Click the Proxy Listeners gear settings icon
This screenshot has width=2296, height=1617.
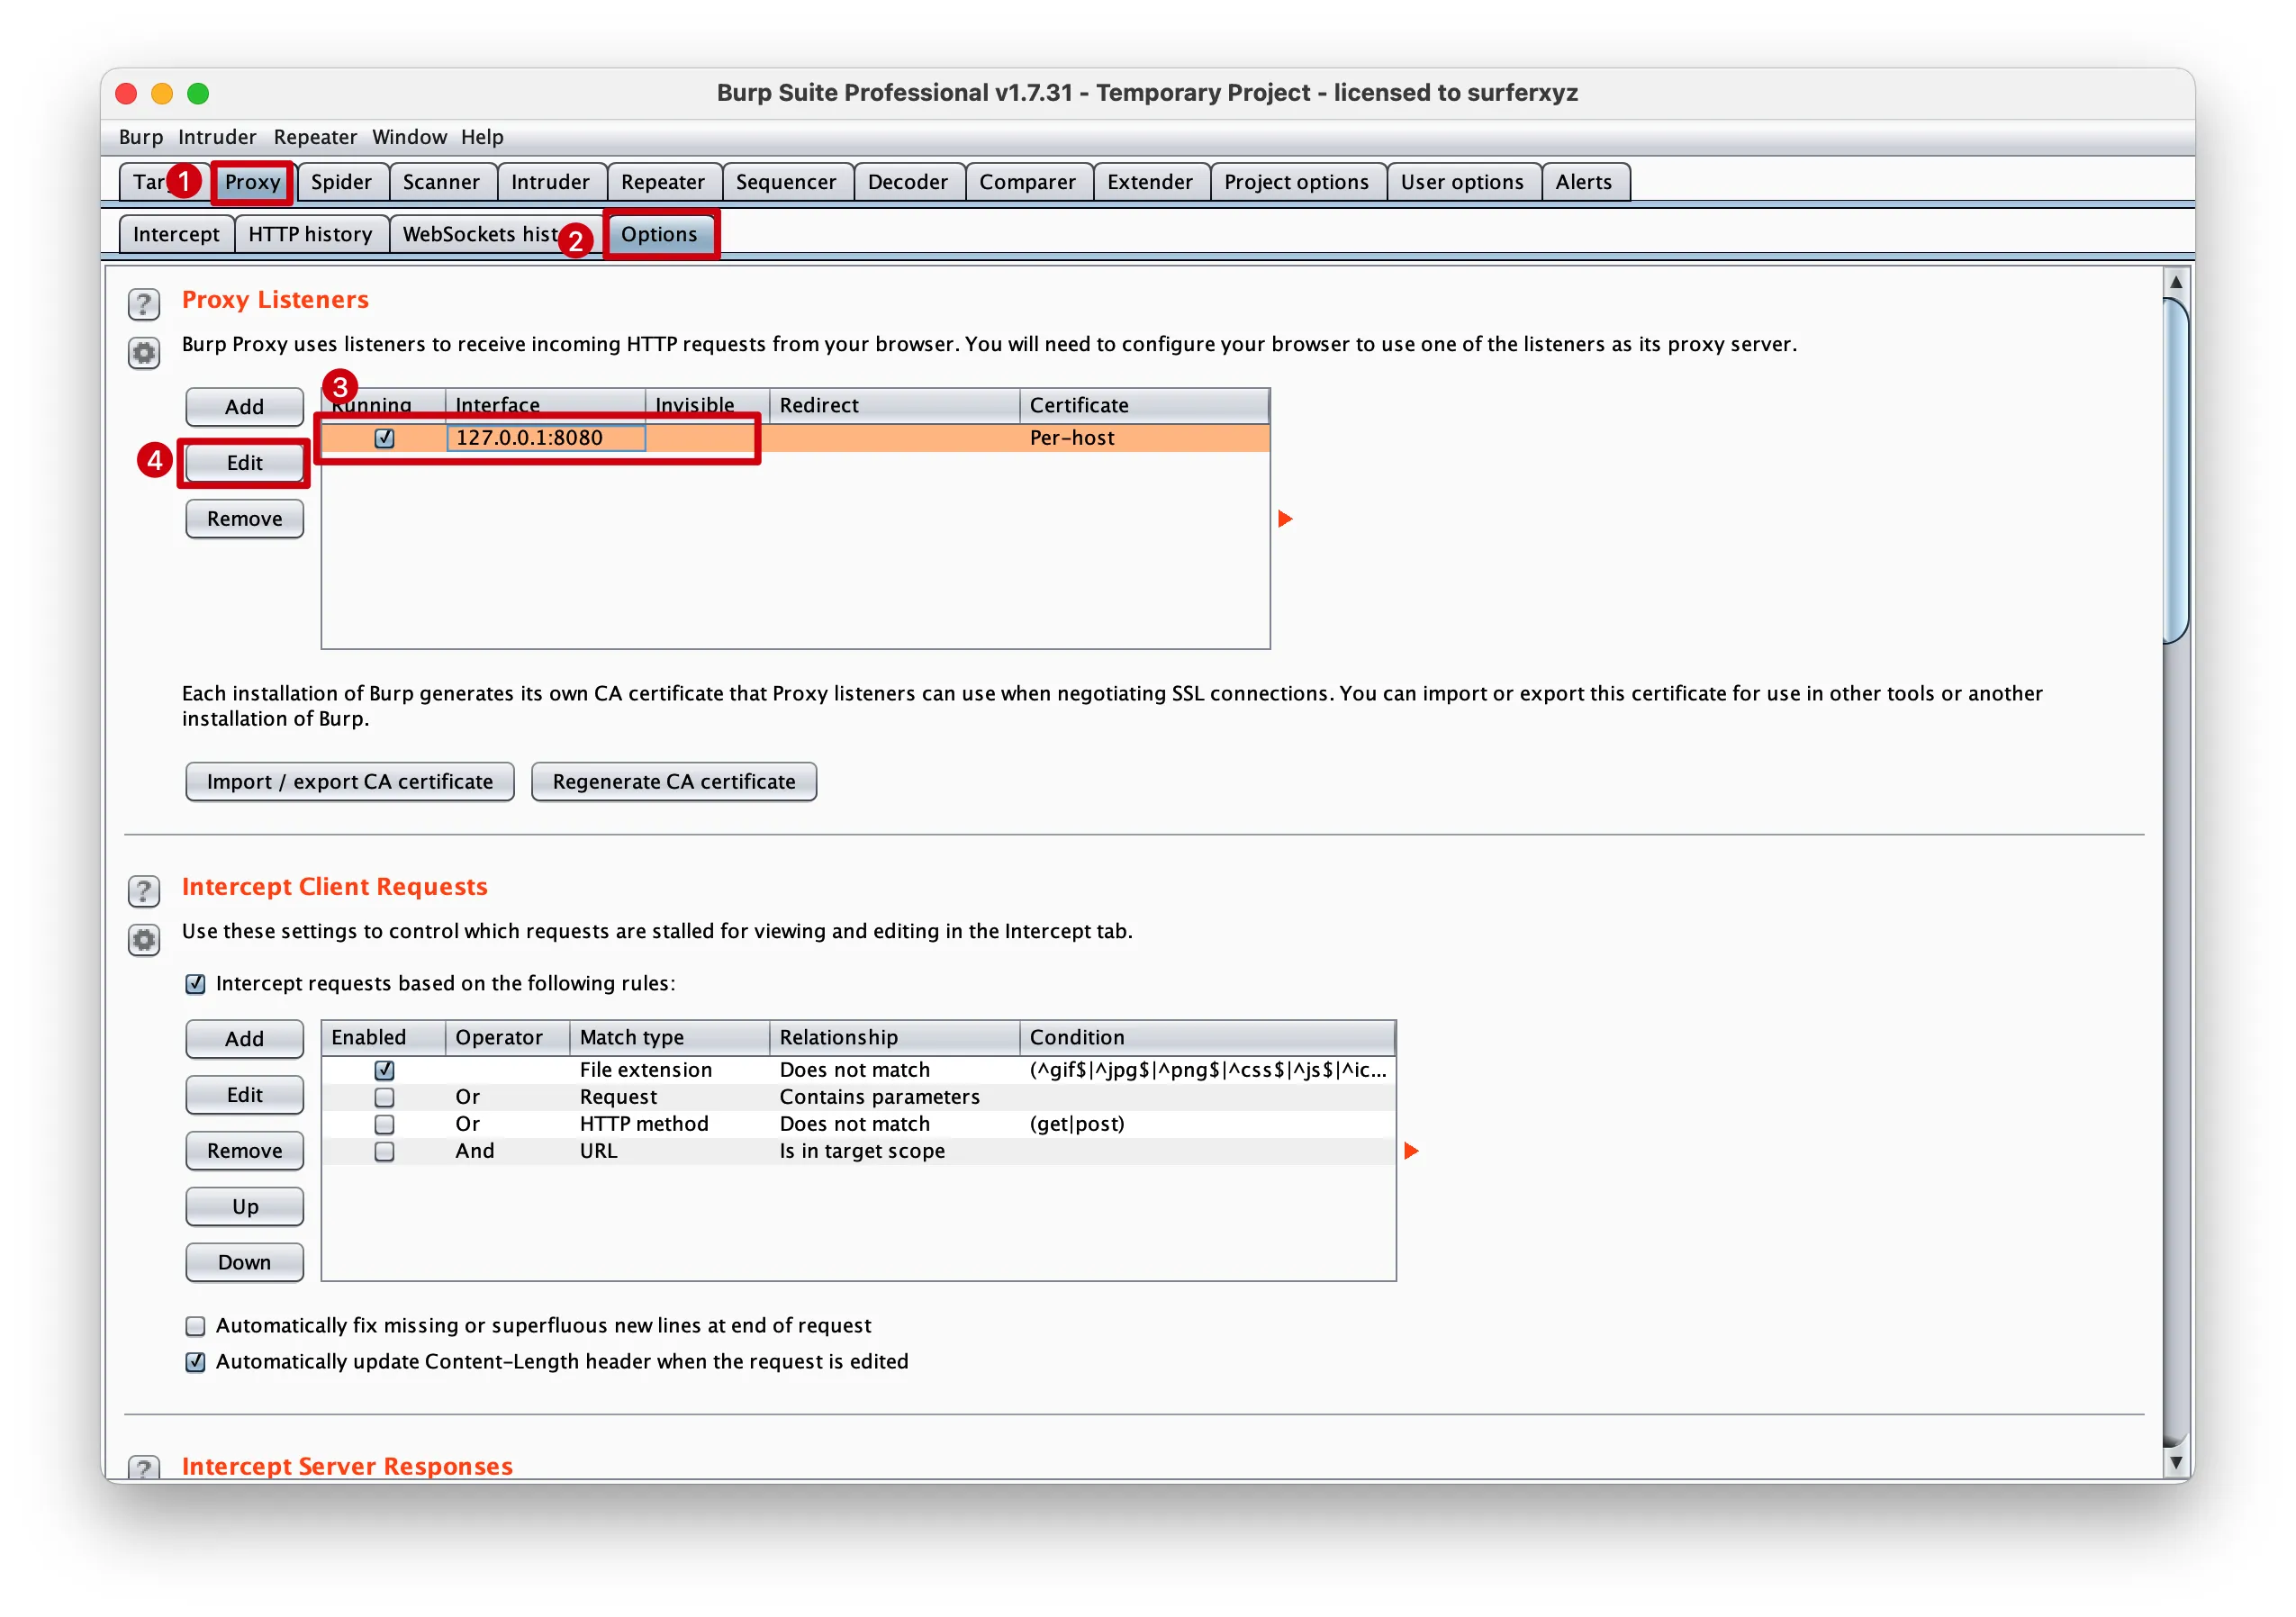pyautogui.click(x=144, y=352)
